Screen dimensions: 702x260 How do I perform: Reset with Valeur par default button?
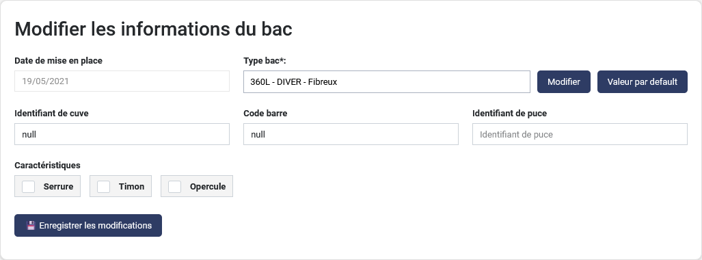point(643,81)
